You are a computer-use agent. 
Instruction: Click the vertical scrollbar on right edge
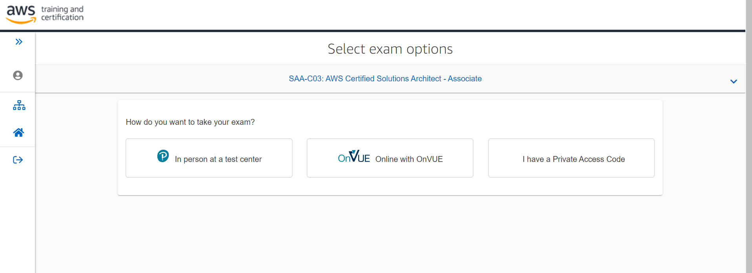point(749,136)
